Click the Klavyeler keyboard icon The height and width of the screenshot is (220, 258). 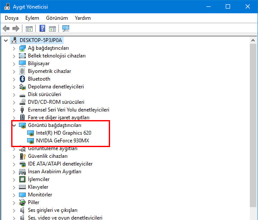pos(22,187)
